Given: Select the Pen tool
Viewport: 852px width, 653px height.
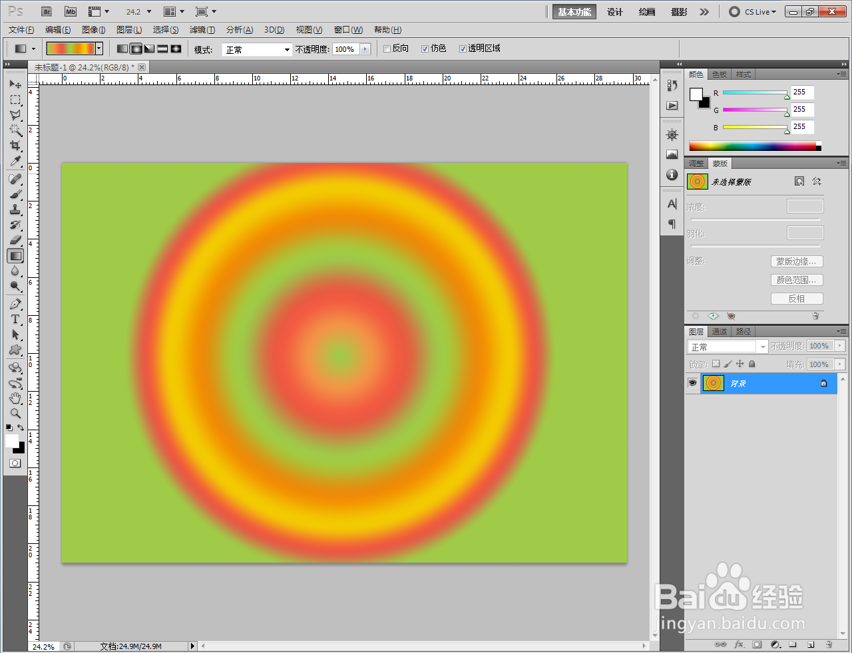Looking at the screenshot, I should click(15, 304).
